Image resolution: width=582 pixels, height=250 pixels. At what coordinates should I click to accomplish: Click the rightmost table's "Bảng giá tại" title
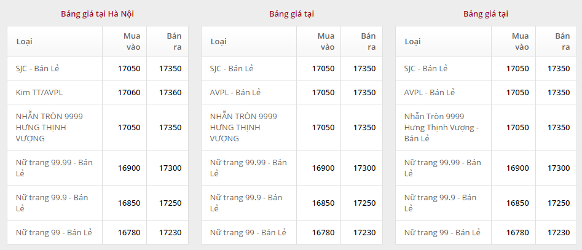(x=486, y=14)
